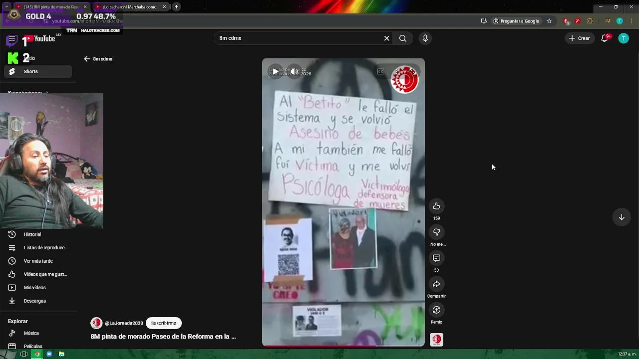Viewport: 639px width, 359px height.
Task: Open YouTube account avatar menu
Action: [624, 38]
